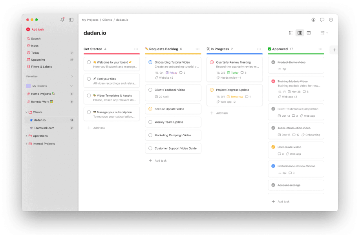Click the 20 April date on Client Feedback

162,97
